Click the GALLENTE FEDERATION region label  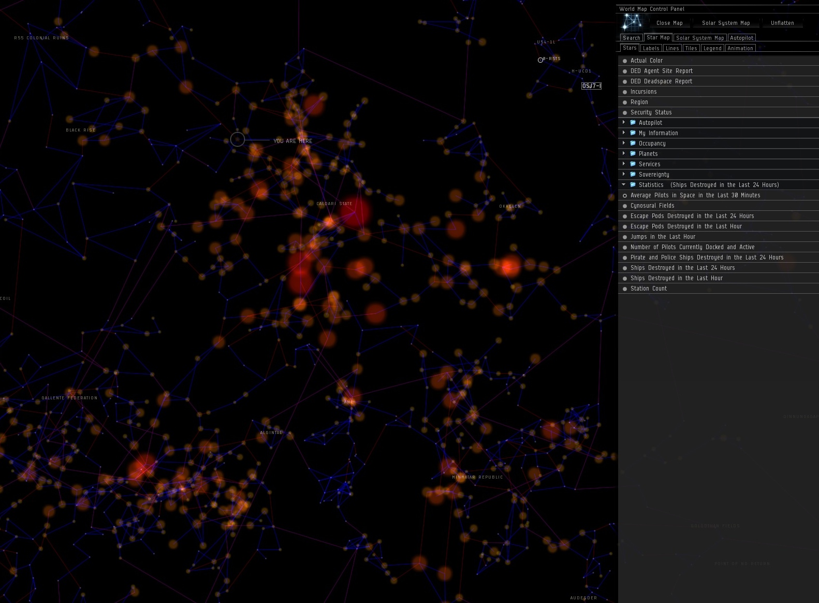coord(69,398)
